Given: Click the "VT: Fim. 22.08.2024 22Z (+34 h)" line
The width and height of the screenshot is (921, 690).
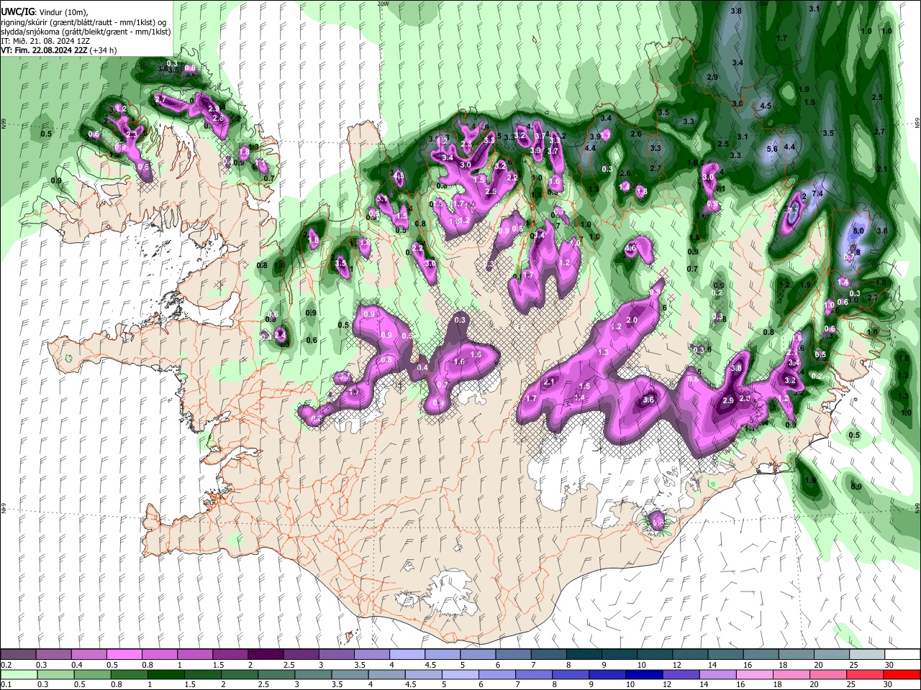Looking at the screenshot, I should [x=59, y=50].
